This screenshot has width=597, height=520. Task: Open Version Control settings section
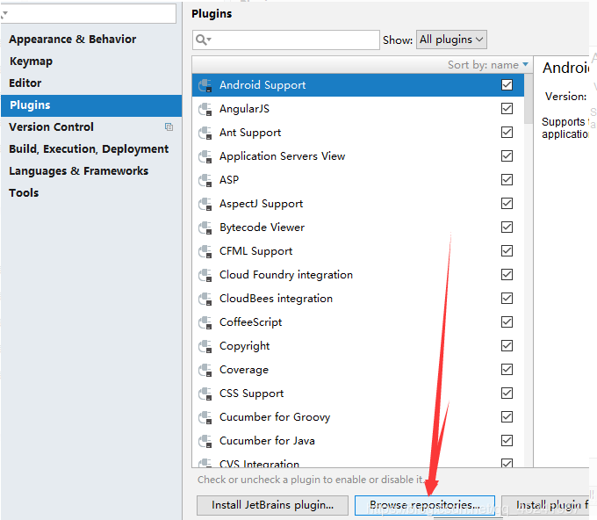51,126
